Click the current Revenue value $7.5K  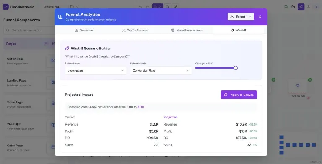pyautogui.click(x=154, y=124)
